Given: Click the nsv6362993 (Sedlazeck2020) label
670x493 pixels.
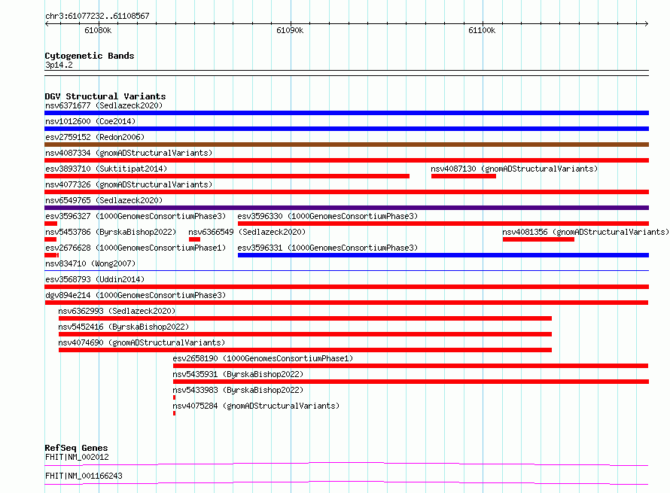Looking at the screenshot, I should pyautogui.click(x=117, y=311).
